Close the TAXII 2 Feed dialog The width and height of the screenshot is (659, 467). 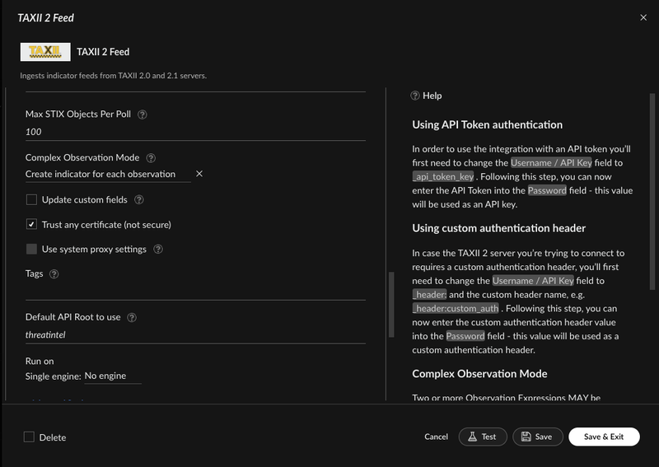pyautogui.click(x=643, y=17)
